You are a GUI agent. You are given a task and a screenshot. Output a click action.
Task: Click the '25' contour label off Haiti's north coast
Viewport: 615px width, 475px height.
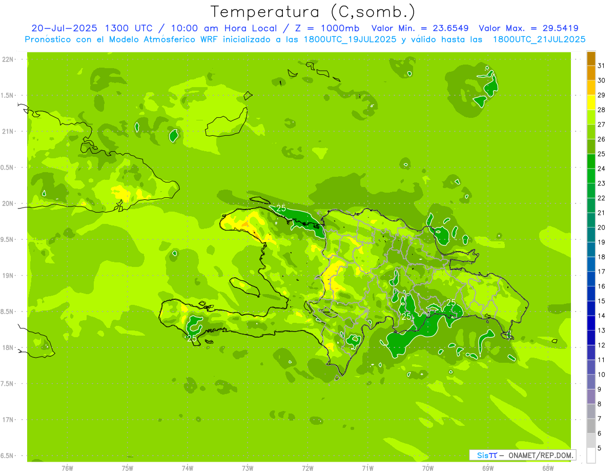(x=281, y=208)
